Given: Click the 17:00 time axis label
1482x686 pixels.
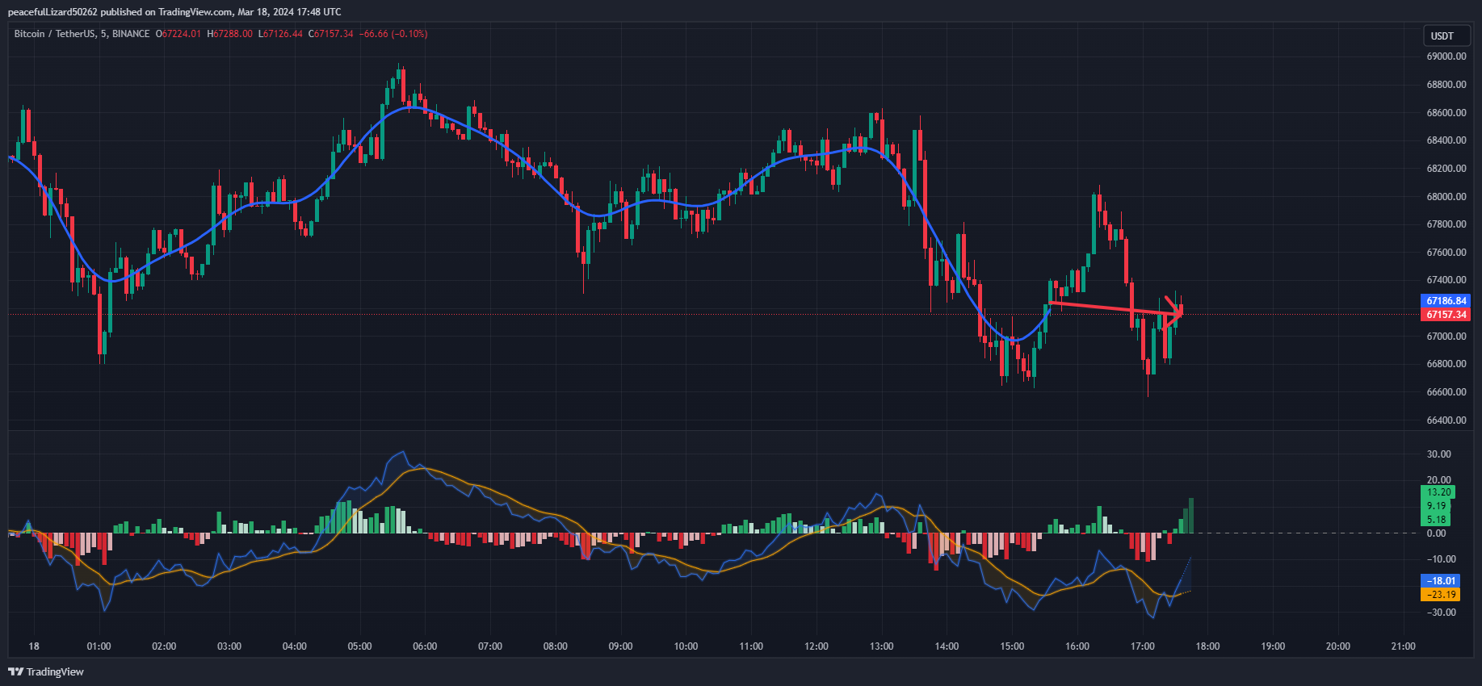Looking at the screenshot, I should point(1143,646).
